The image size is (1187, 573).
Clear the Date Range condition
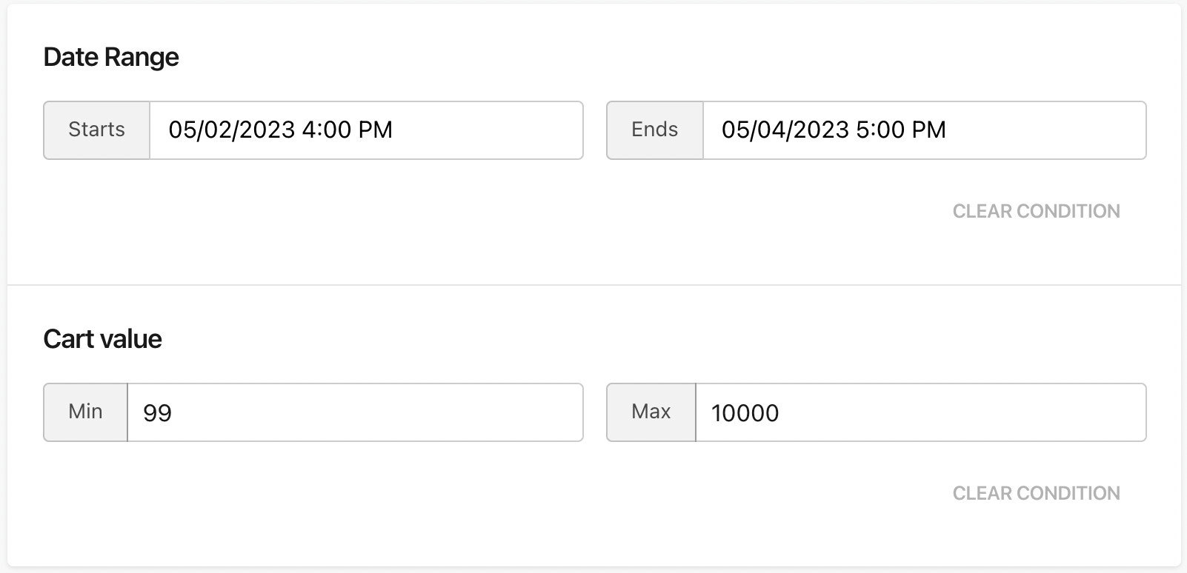(1036, 211)
